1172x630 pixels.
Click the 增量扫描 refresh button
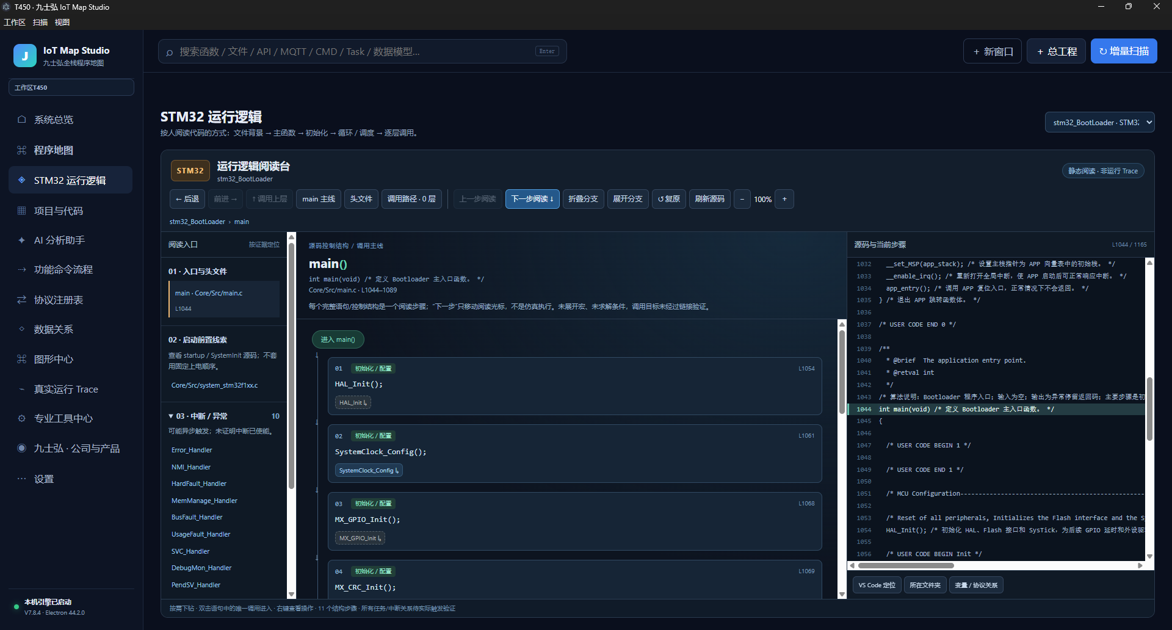1124,51
